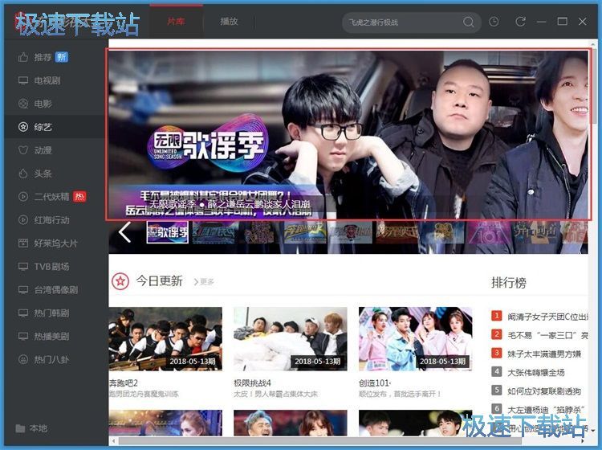Browse 热门韩剧 Korean dramas
This screenshot has width=602, height=450.
point(44,313)
